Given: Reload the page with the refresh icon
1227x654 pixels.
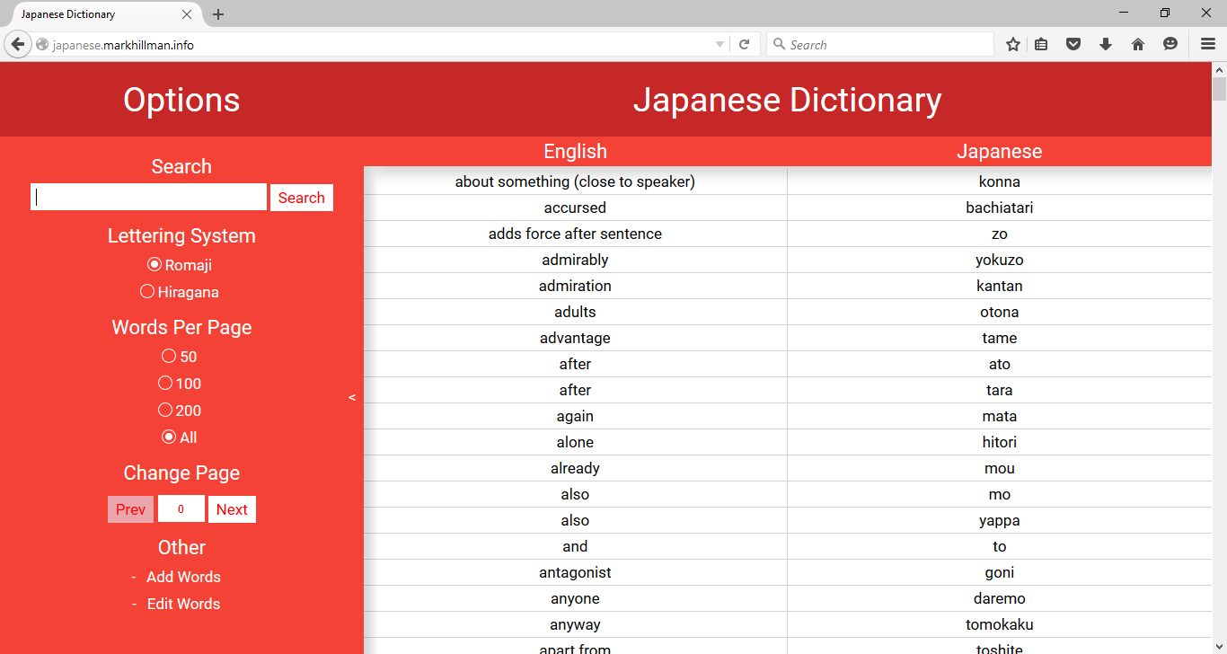Looking at the screenshot, I should click(744, 44).
